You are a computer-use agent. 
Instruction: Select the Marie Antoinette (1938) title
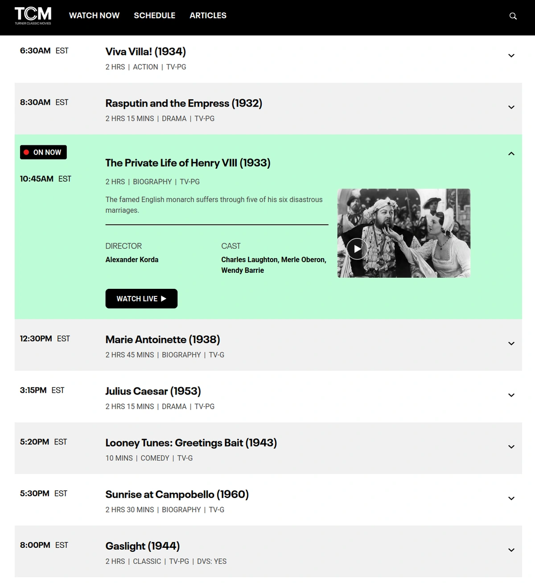tap(163, 340)
